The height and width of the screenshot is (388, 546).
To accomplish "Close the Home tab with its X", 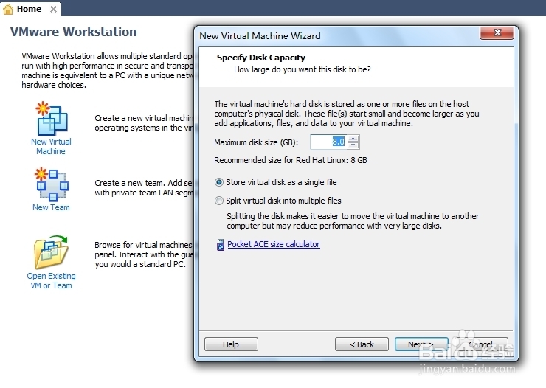I will [53, 9].
